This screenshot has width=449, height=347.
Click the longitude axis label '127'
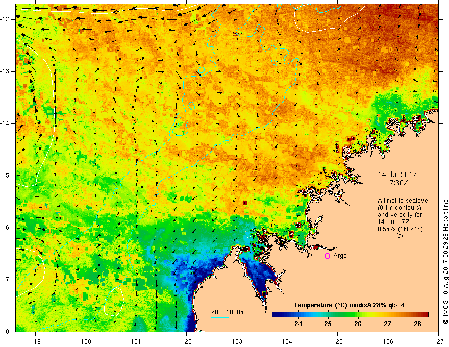click(x=438, y=341)
